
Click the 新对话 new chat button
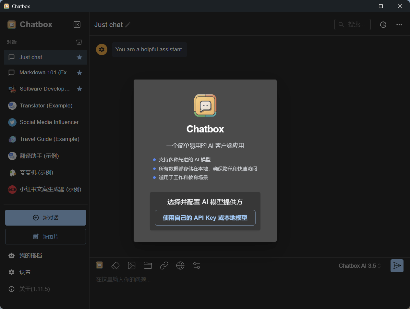(x=45, y=217)
